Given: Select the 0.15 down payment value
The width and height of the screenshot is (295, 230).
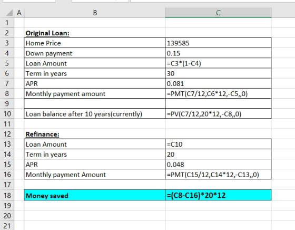Looking at the screenshot, I should (218, 53).
